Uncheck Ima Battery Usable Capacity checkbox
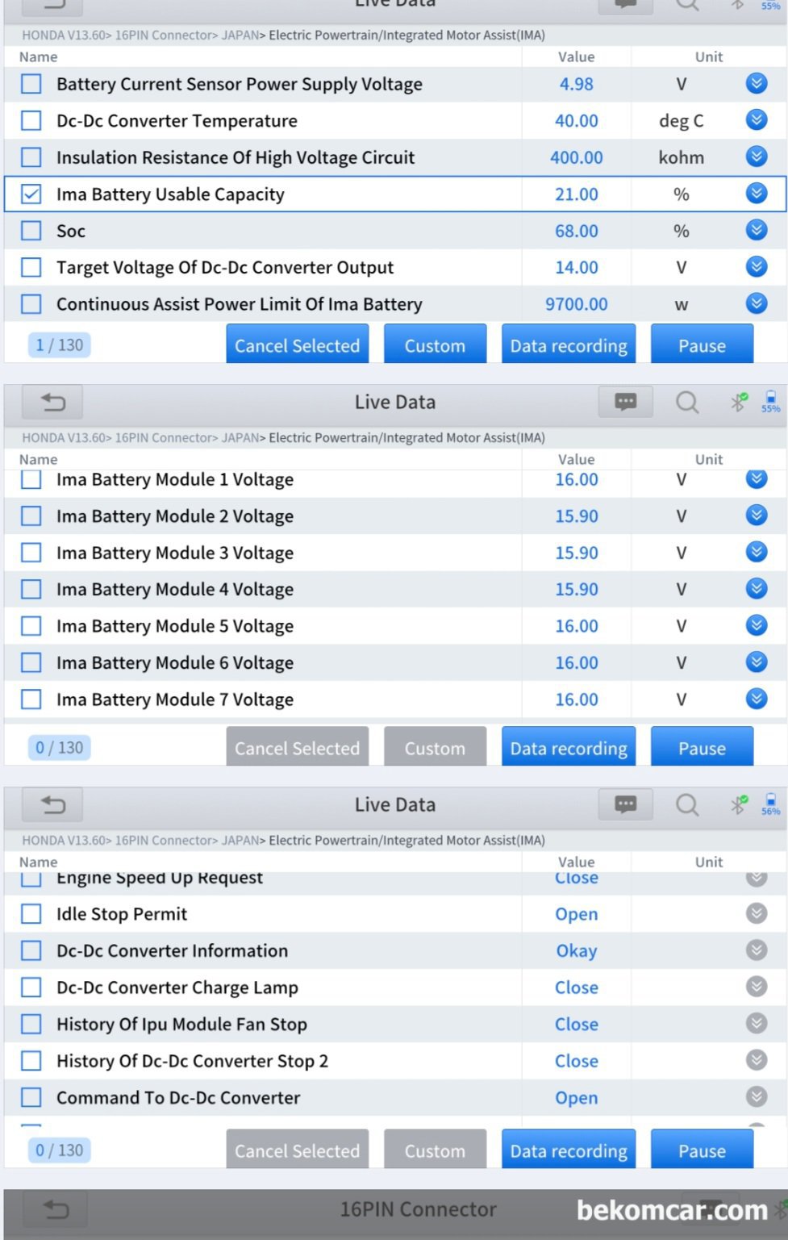This screenshot has width=788, height=1240. 31,194
